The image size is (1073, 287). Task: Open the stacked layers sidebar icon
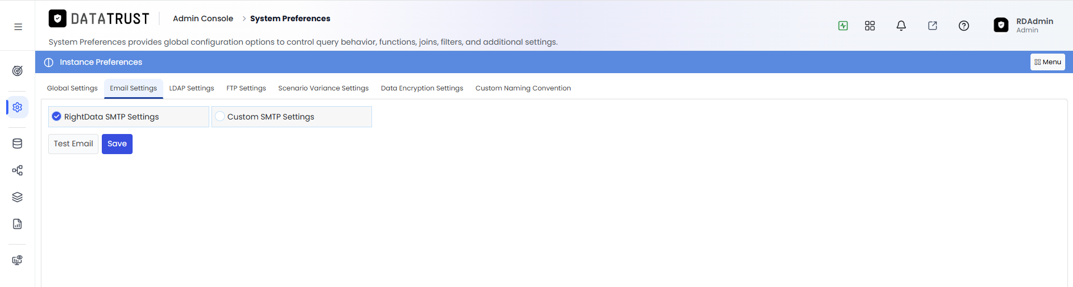click(x=17, y=197)
